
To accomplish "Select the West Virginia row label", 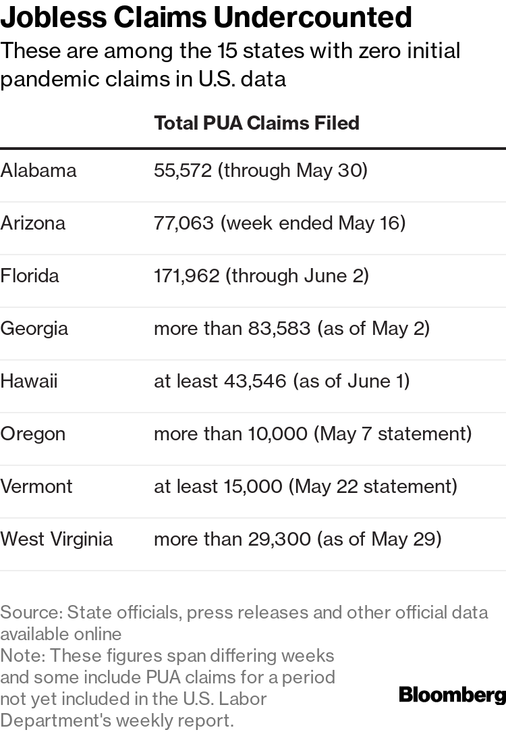I will click(57, 540).
